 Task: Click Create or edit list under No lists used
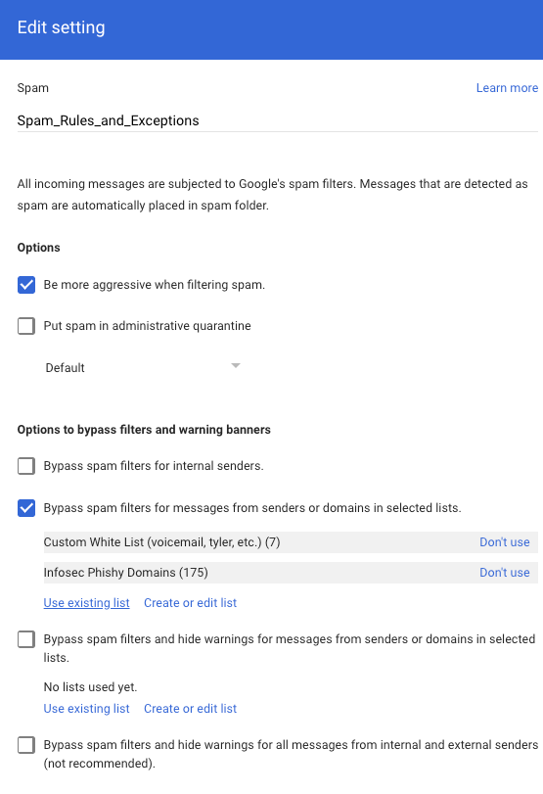[x=190, y=709]
